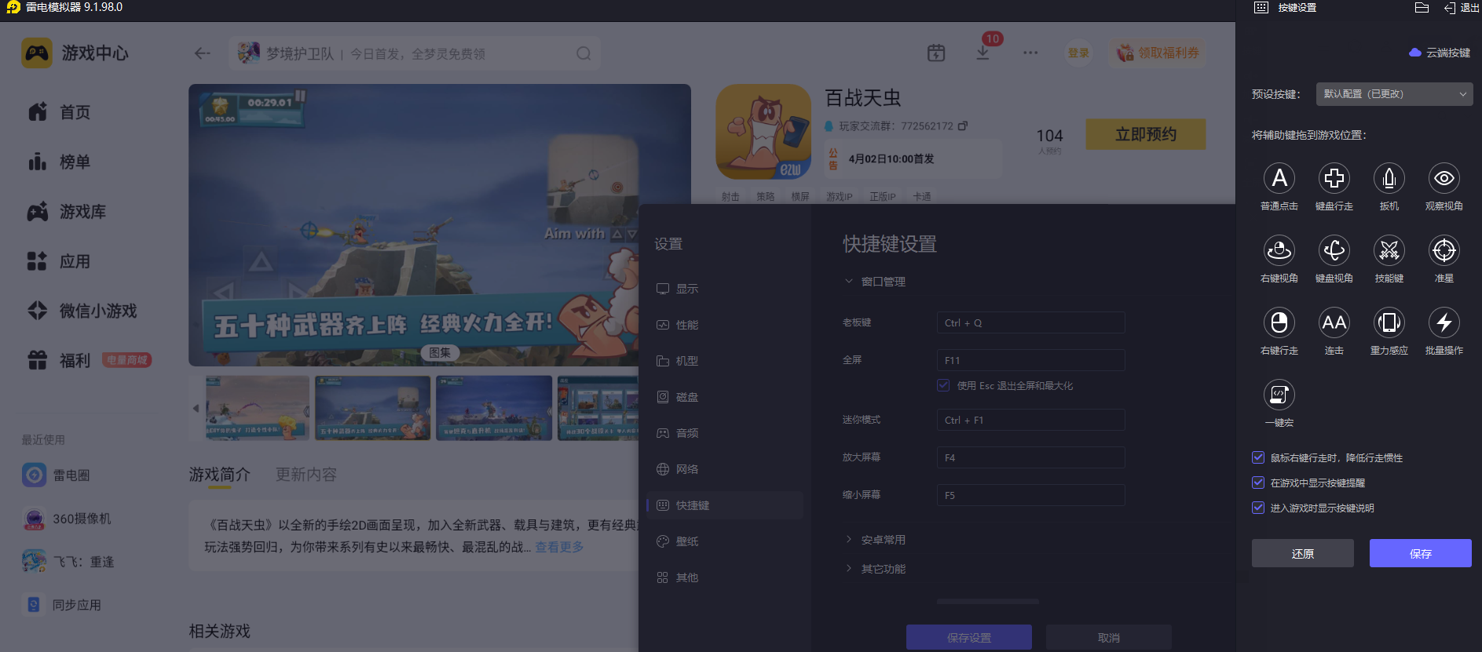This screenshot has width=1482, height=652.
Task: Click the 保存设置 button
Action: (969, 637)
